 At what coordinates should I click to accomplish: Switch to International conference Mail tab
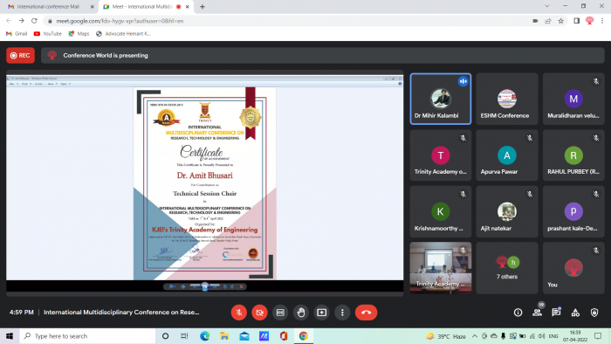(49, 7)
